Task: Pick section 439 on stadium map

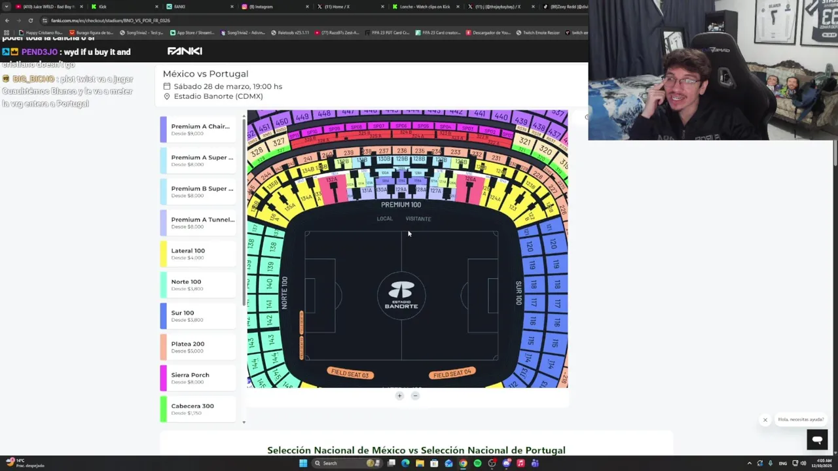Action: [522, 120]
